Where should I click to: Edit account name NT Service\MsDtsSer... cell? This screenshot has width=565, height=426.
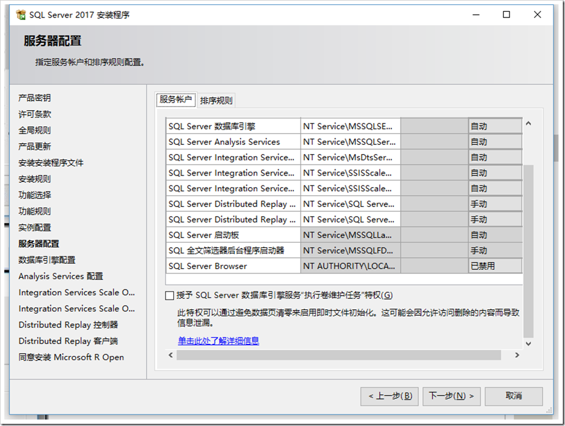(x=350, y=157)
